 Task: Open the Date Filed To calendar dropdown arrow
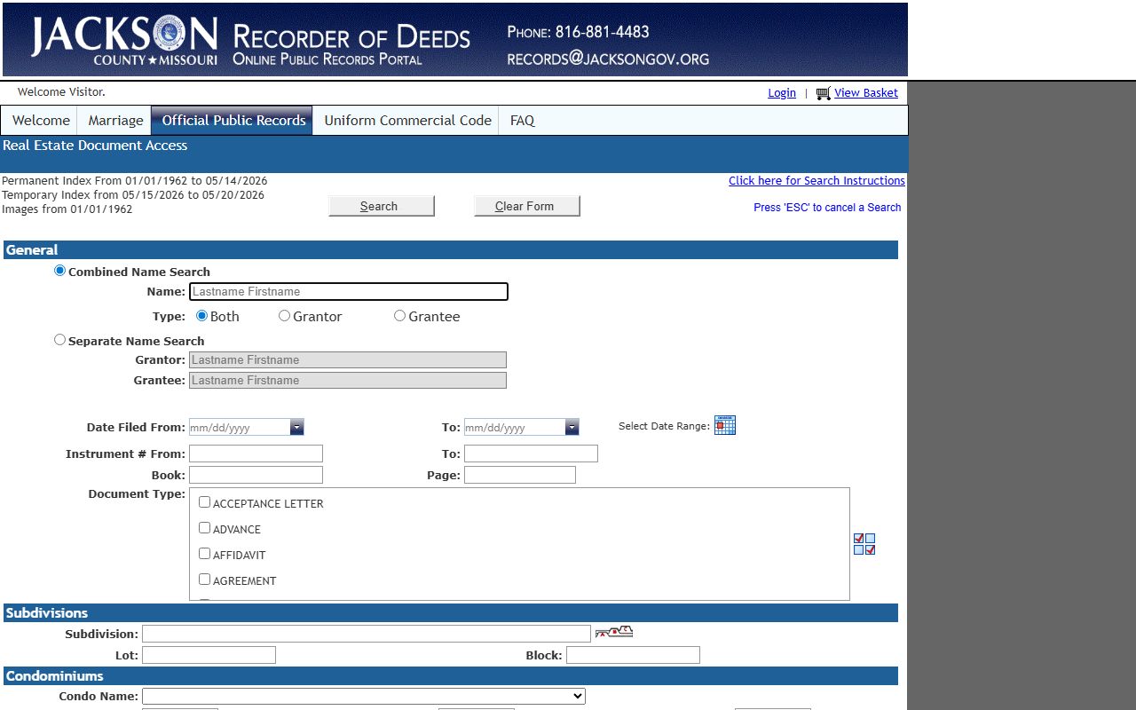(x=572, y=427)
